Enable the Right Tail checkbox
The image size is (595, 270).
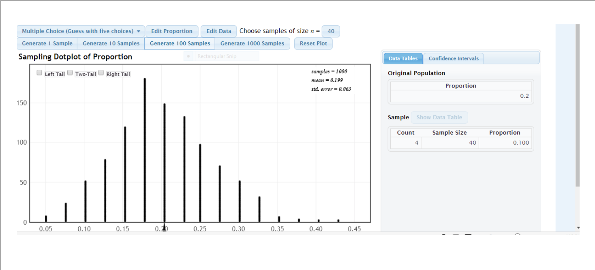coord(101,72)
